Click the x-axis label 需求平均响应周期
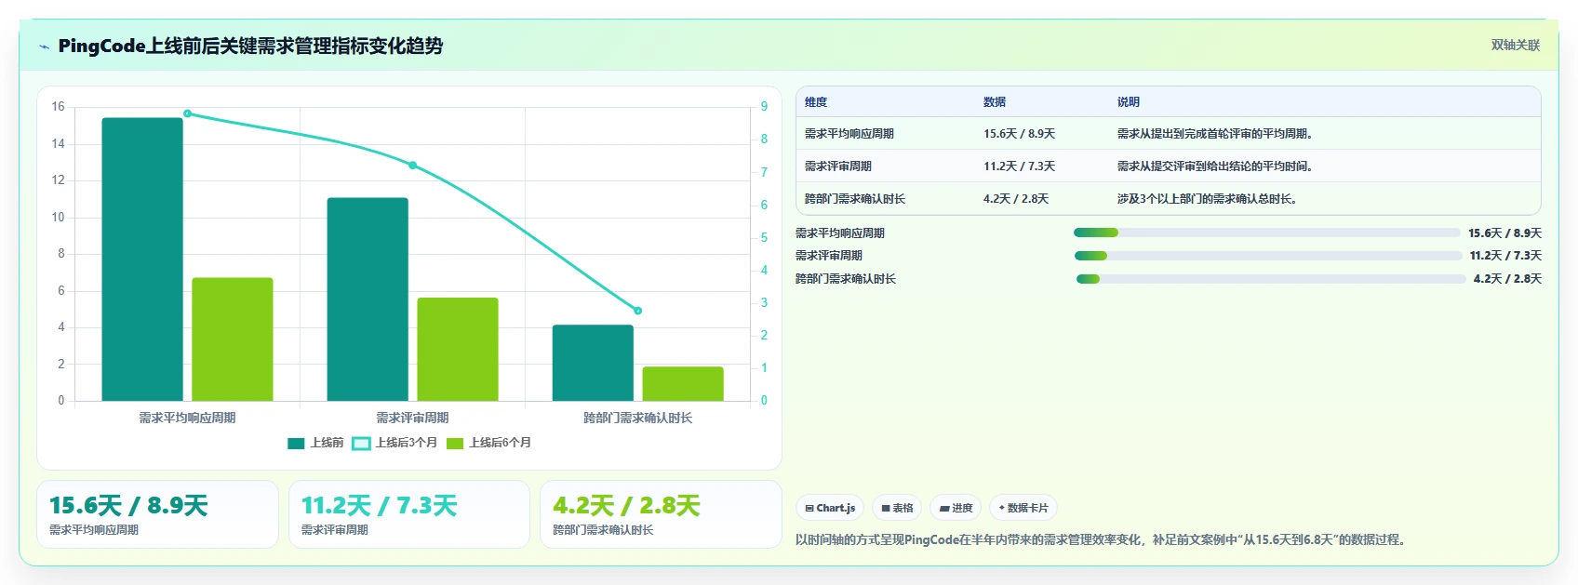This screenshot has height=585, width=1578. coord(187,419)
